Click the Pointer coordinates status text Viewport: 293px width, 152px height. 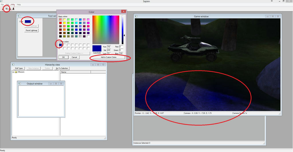[149, 113]
